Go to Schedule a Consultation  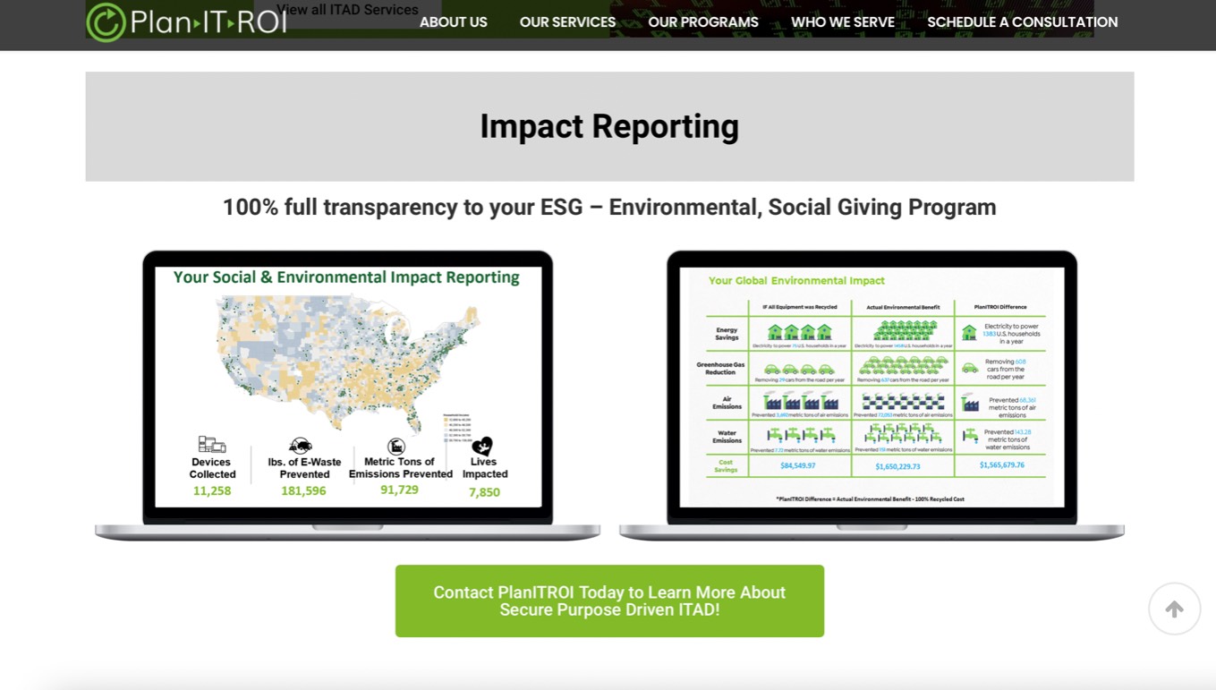(x=1022, y=22)
